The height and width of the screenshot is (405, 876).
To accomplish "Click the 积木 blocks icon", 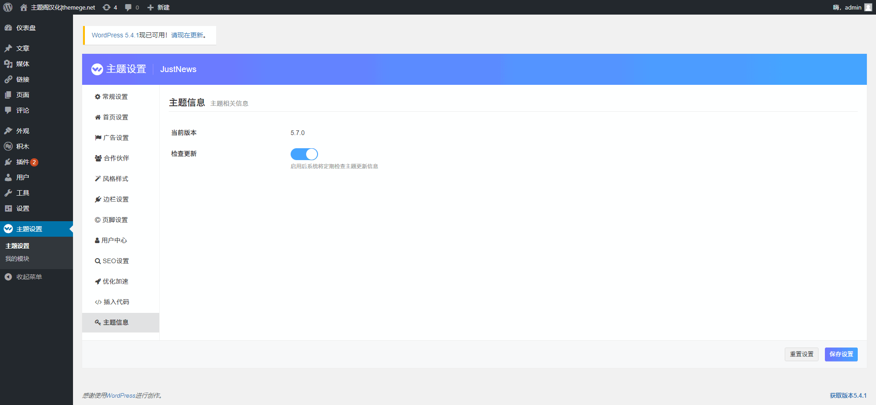I will (8, 146).
